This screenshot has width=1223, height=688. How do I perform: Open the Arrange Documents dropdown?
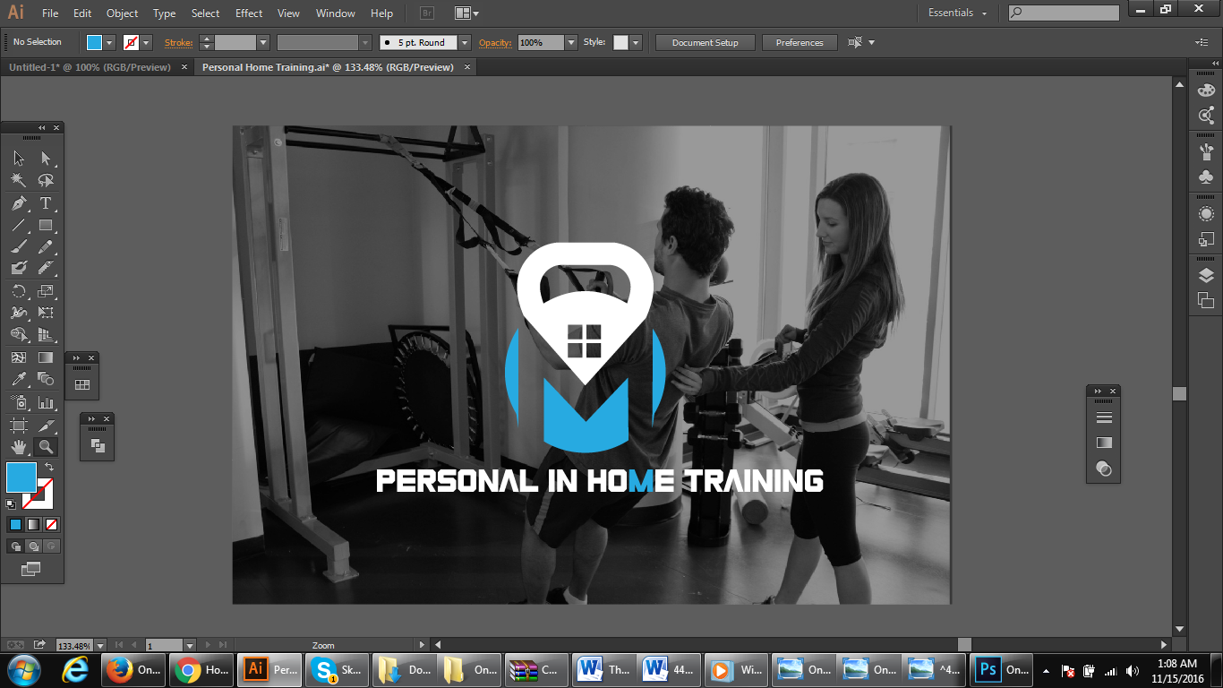pos(466,13)
